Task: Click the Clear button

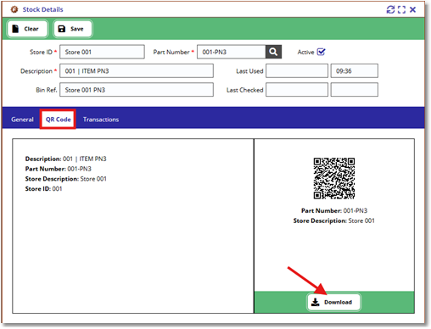Action: [27, 29]
